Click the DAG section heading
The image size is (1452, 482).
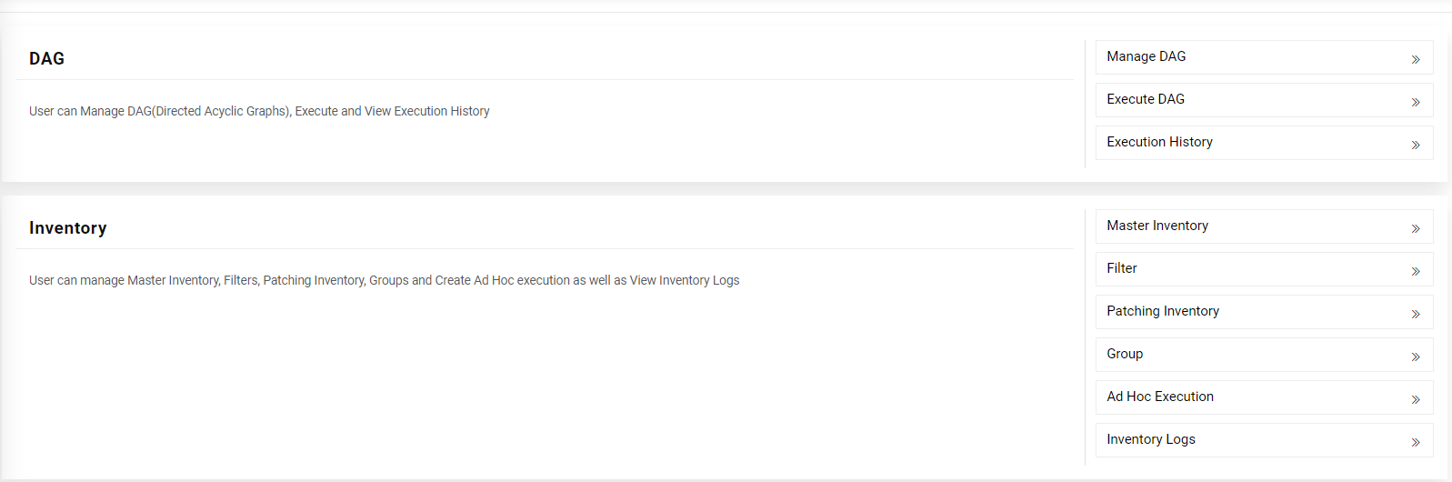pos(46,59)
